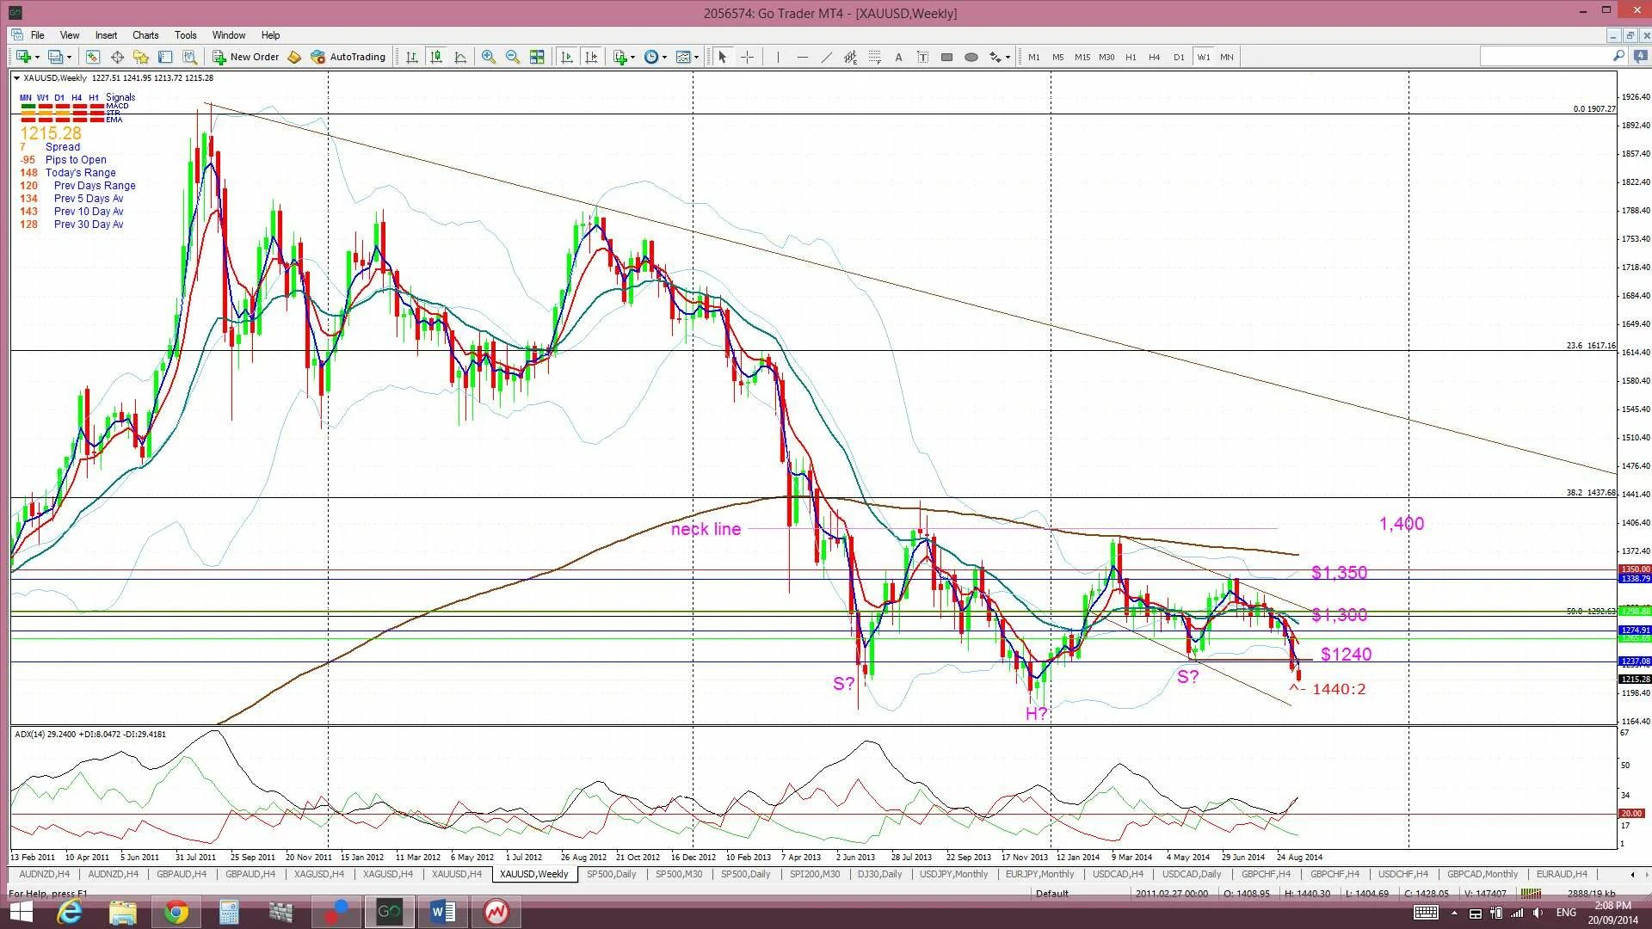Select the H4 timeframe button
Viewport: 1652px width, 929px height.
[x=1154, y=57]
